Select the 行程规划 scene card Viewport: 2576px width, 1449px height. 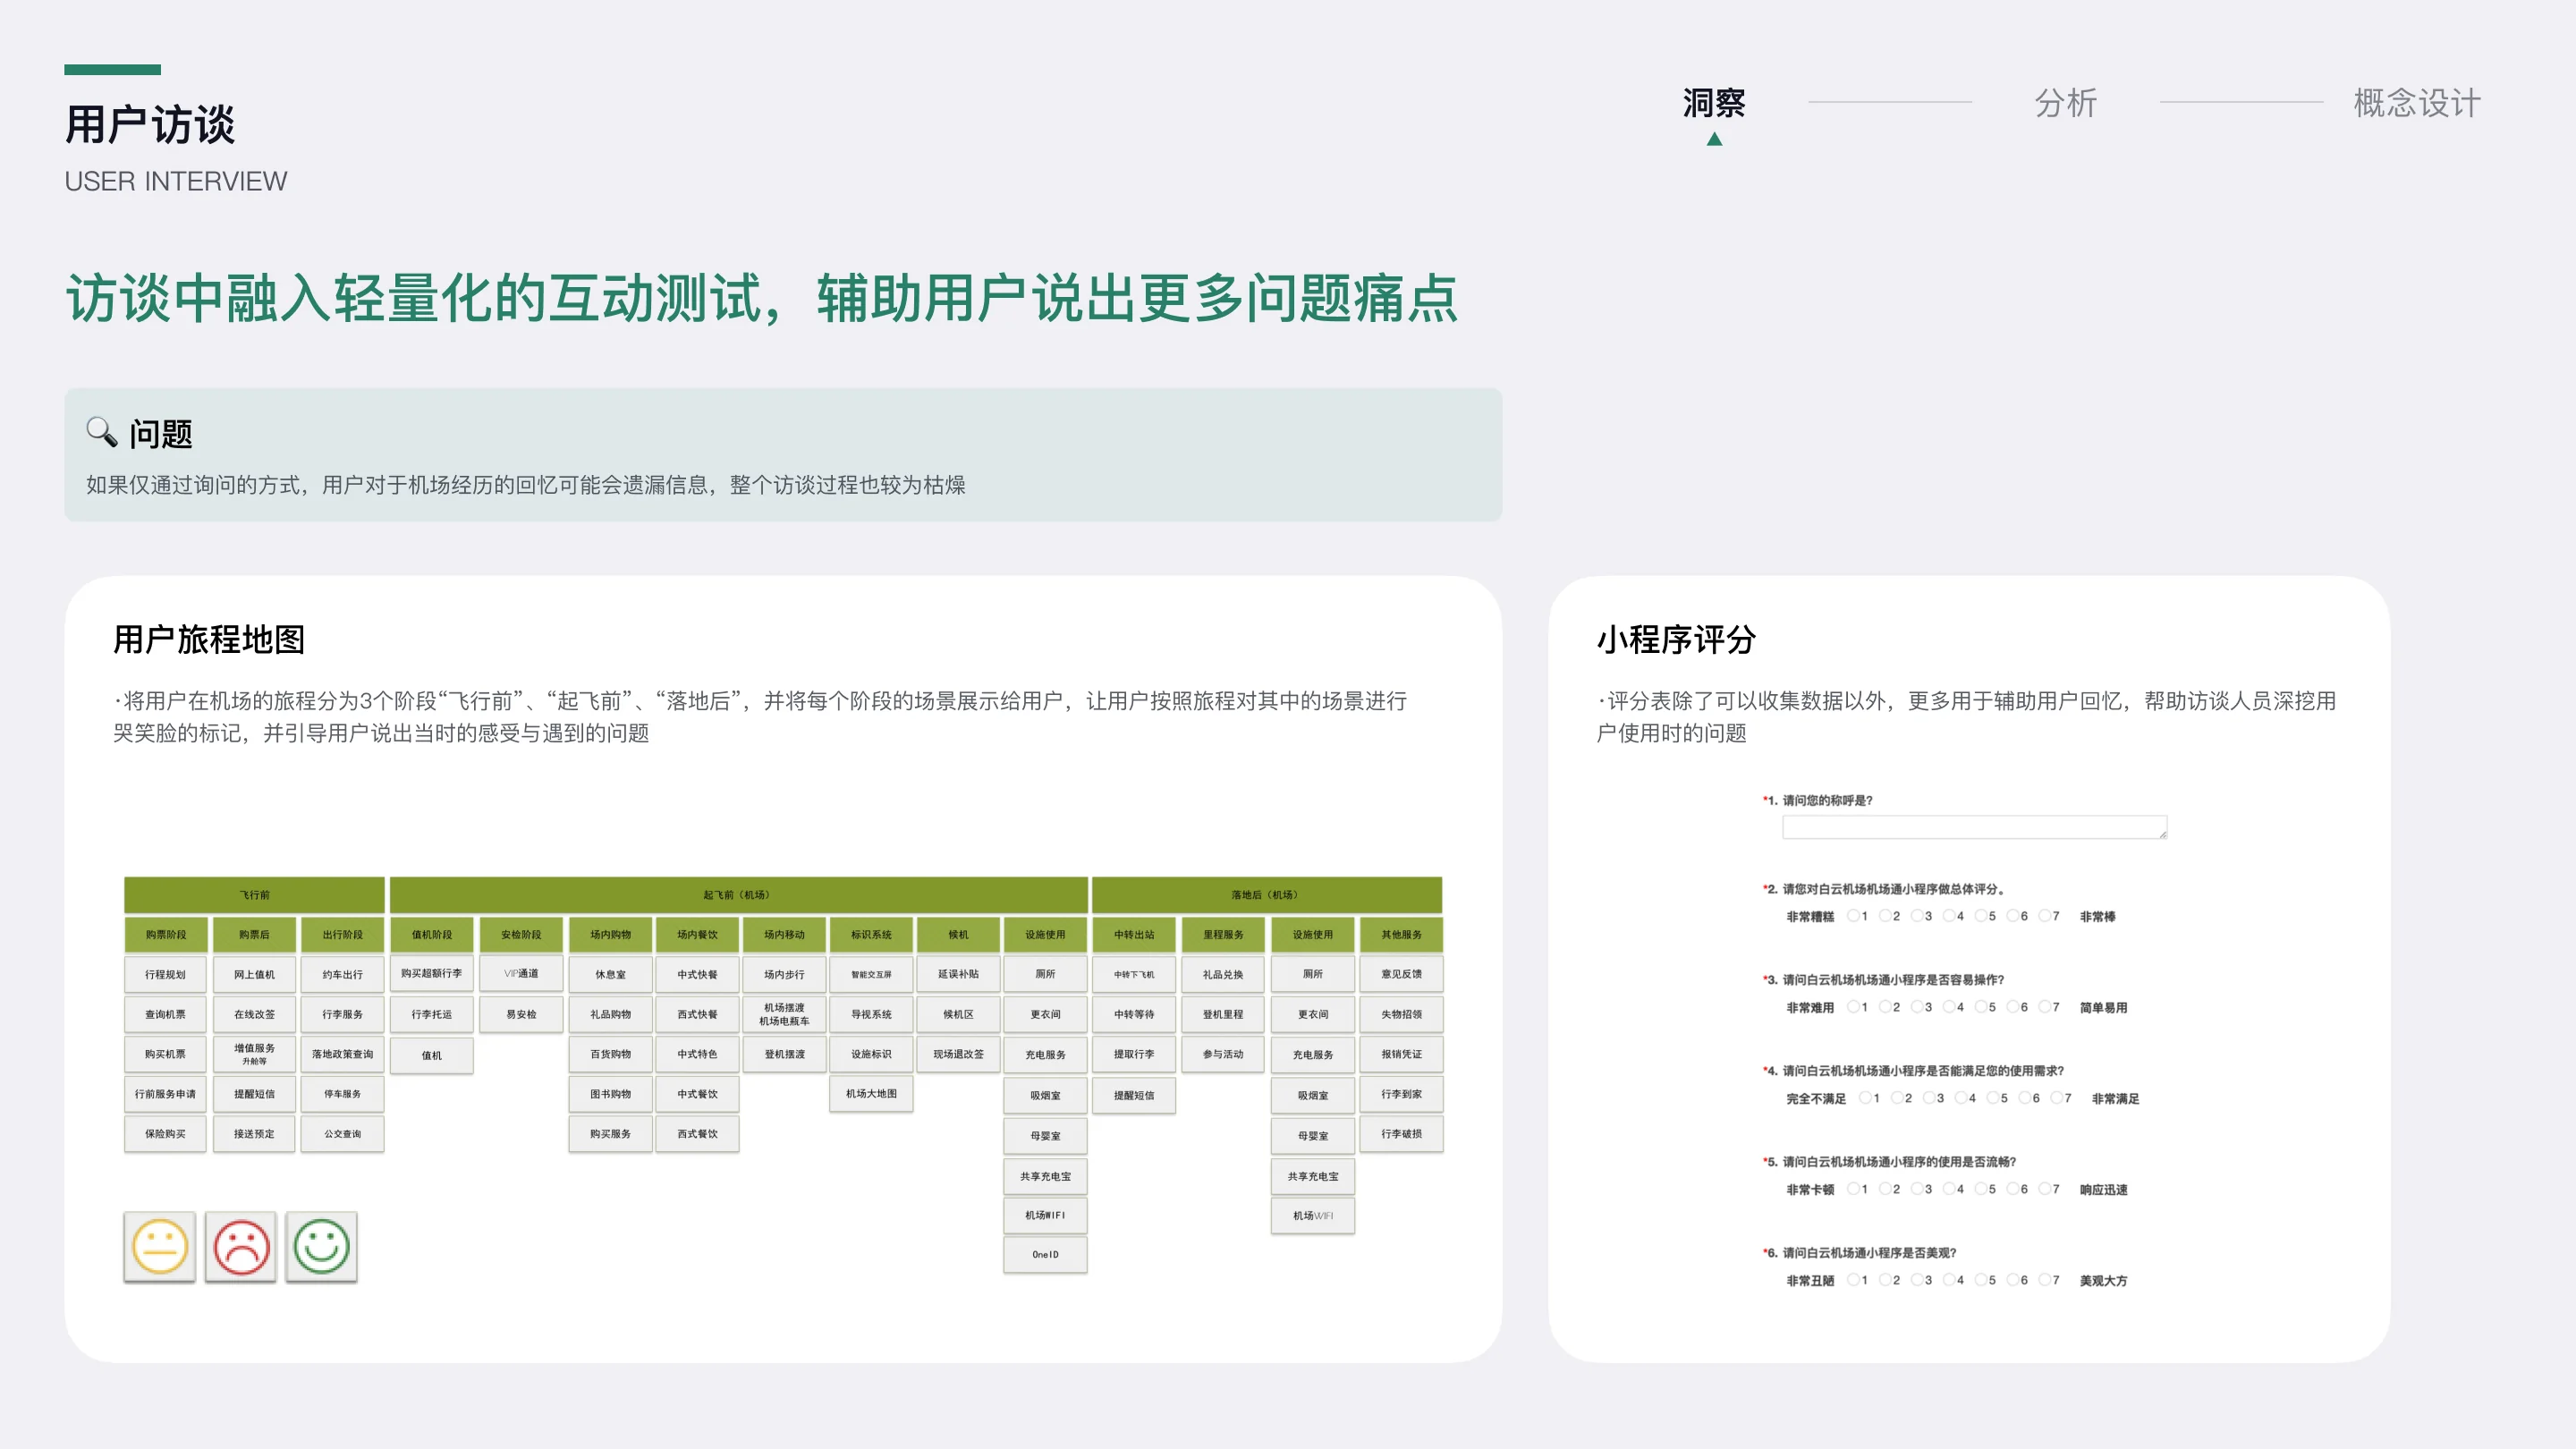[x=165, y=974]
